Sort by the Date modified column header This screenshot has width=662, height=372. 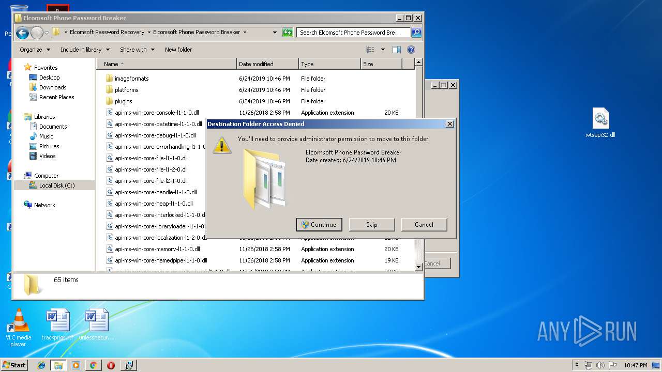(x=267, y=64)
